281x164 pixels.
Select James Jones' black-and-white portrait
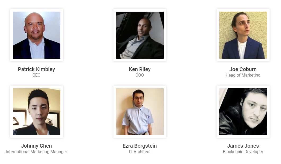[243, 112]
